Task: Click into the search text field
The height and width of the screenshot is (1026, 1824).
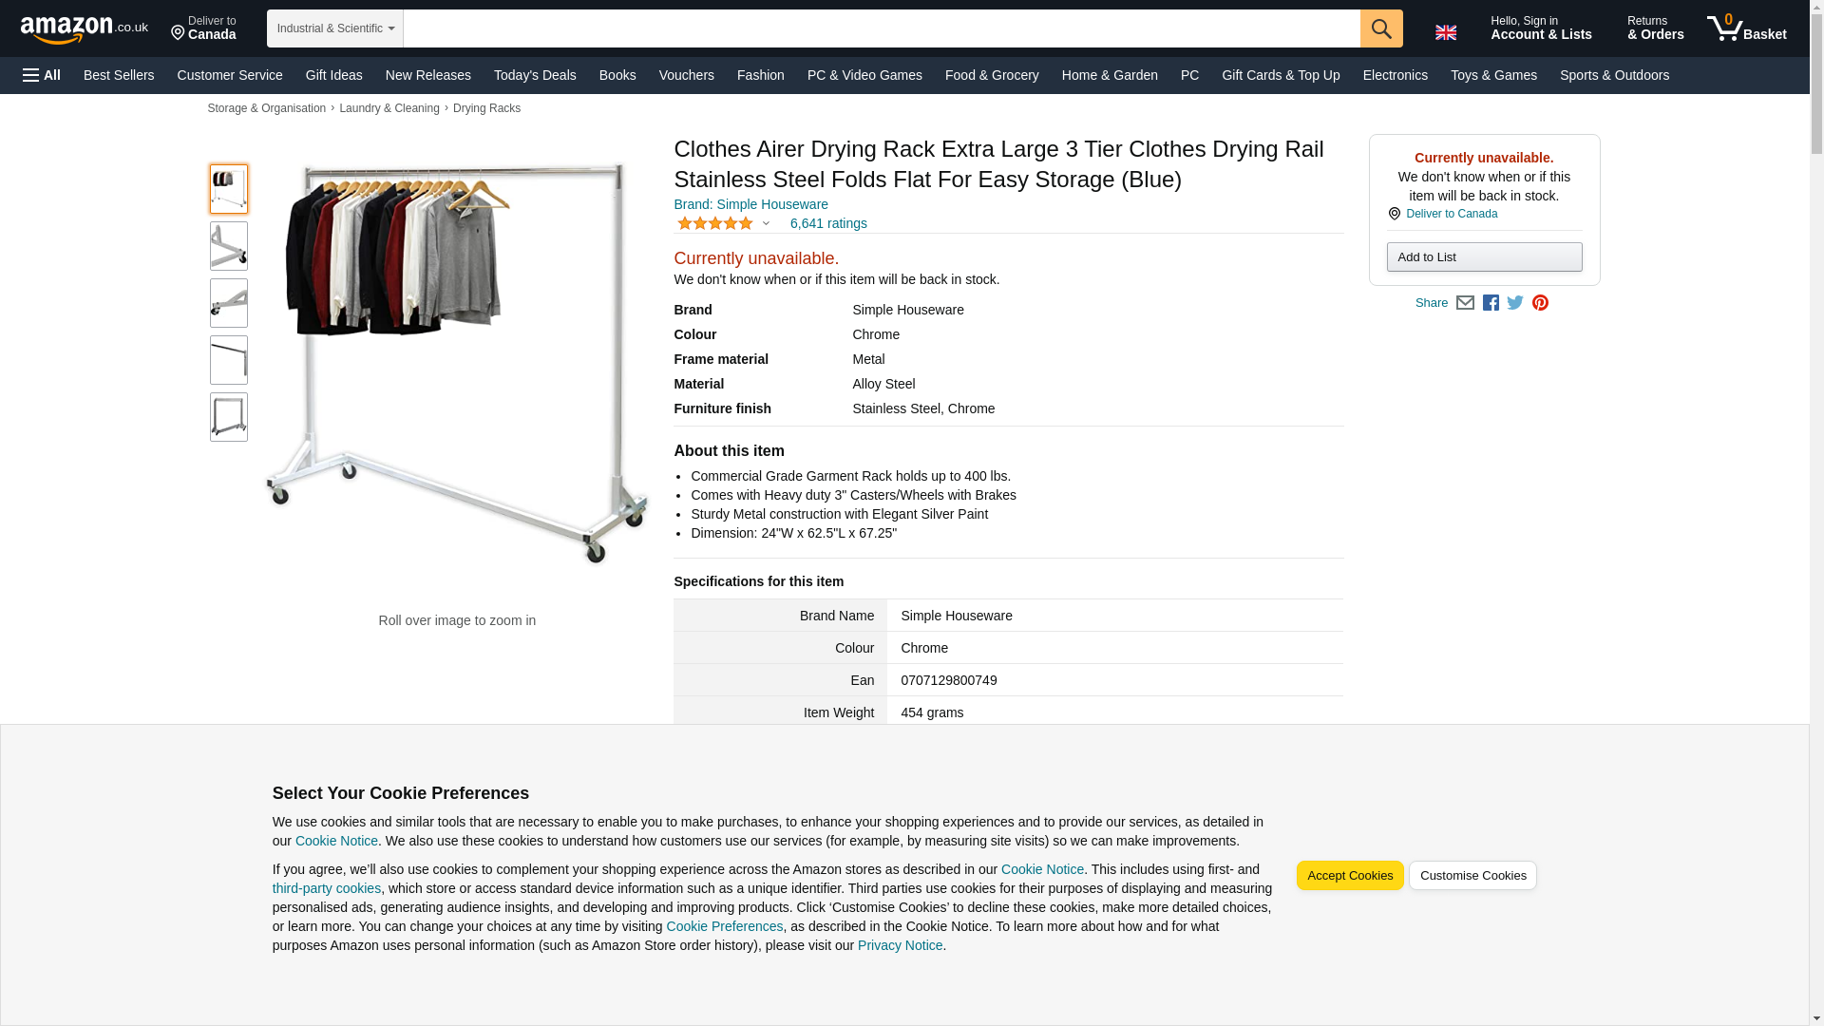Action: [882, 28]
